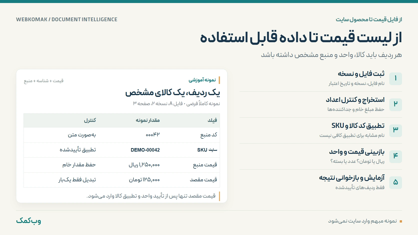Click the مقدار نمونه column header
Image resolution: width=418 pixels, height=235 pixels.
coord(148,120)
